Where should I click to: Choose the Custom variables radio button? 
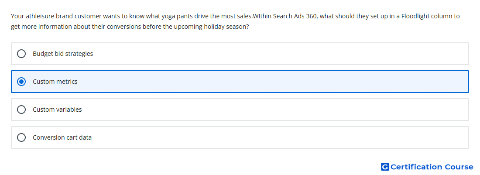[21, 110]
